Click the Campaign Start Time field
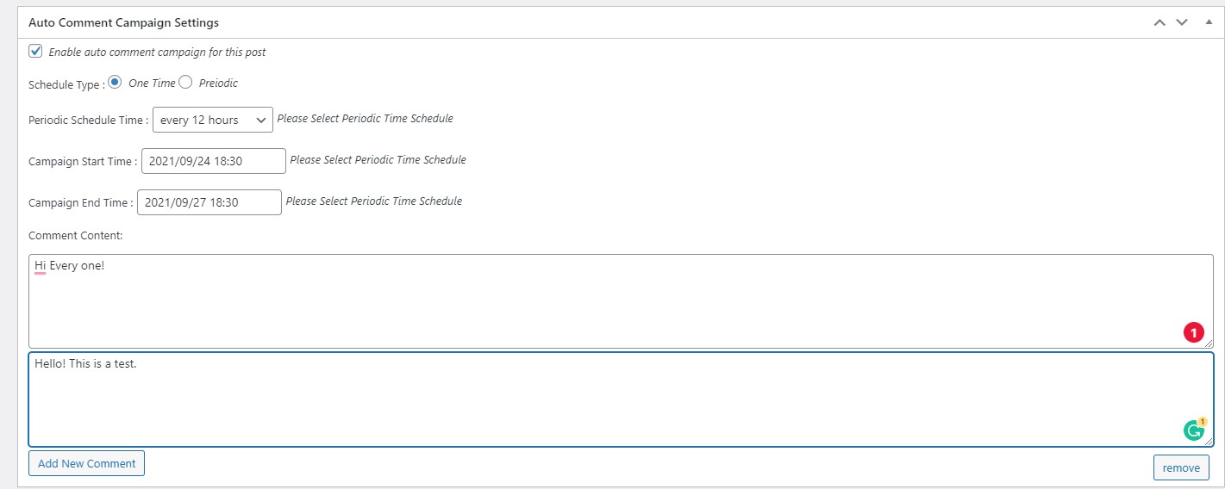This screenshot has height=489, width=1225. (x=214, y=161)
